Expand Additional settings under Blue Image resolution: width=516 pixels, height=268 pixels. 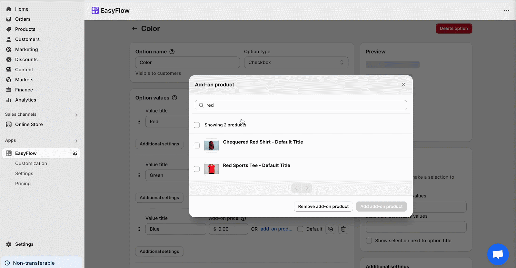point(159,251)
